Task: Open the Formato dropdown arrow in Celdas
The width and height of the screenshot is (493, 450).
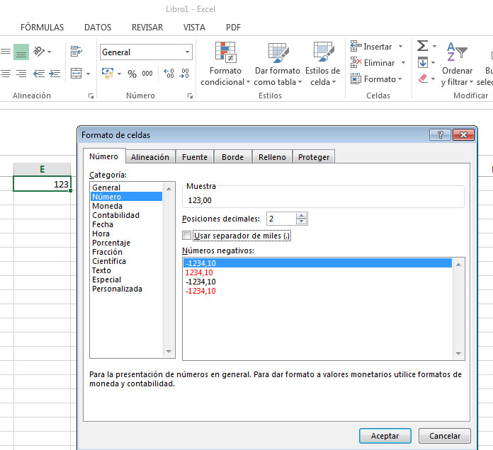Action: [399, 79]
